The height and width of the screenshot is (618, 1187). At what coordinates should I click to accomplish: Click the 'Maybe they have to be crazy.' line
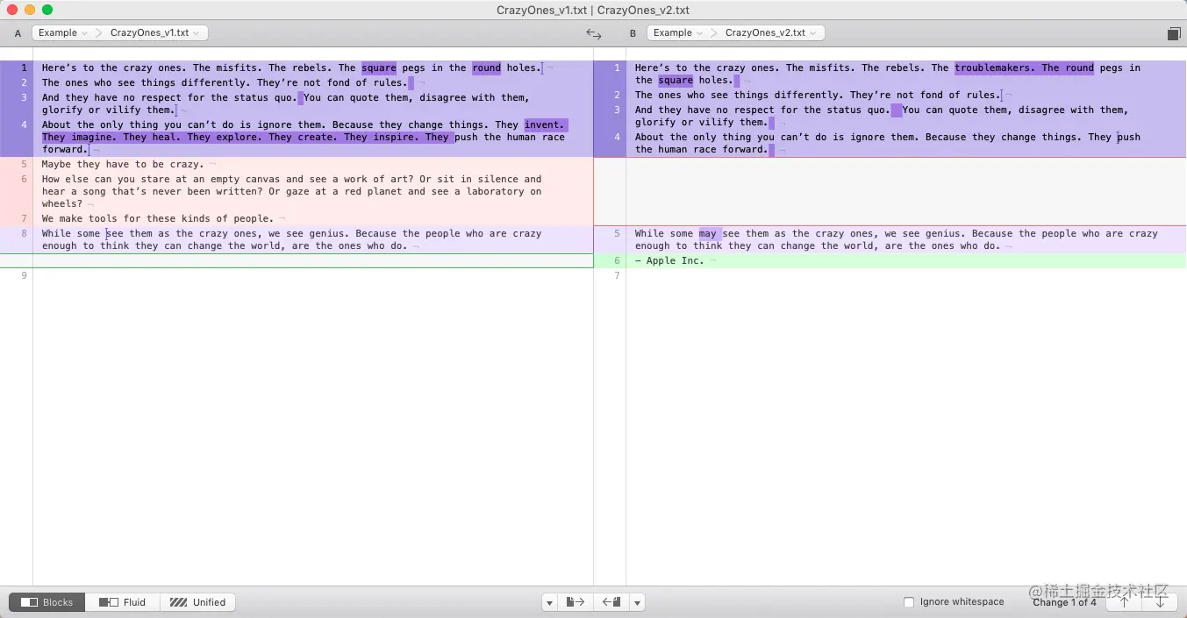coord(123,165)
